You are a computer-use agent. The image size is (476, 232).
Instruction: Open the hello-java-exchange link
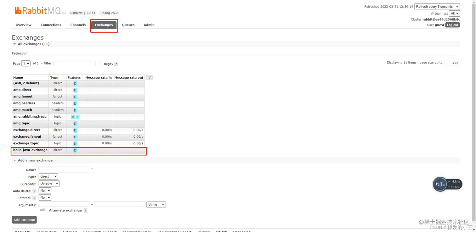(x=30, y=150)
